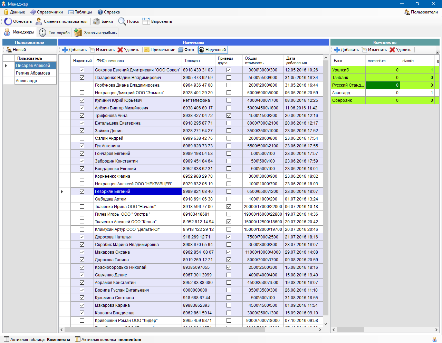Click Телефон column header
This screenshot has height=343, width=442.
tap(199, 60)
